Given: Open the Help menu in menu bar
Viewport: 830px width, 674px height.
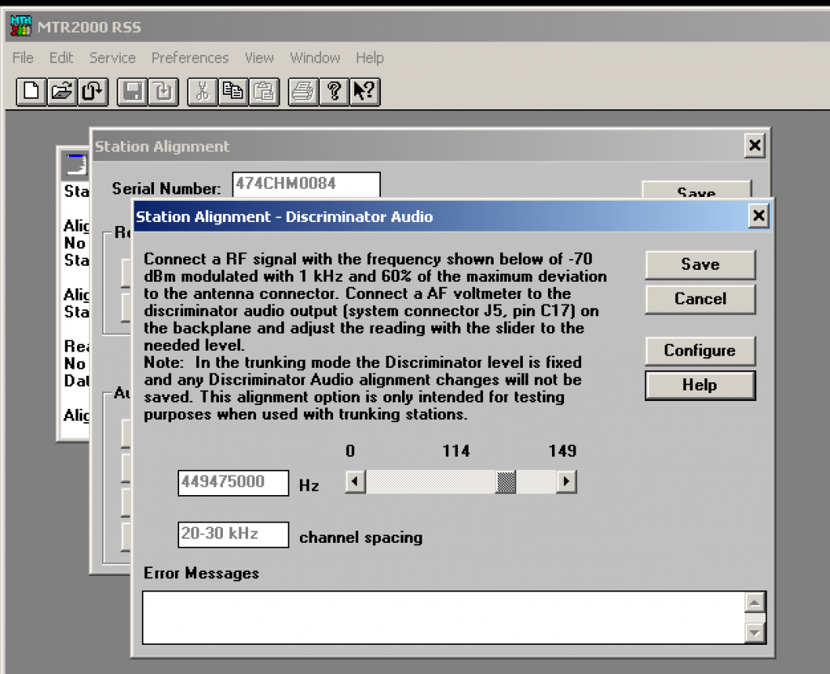Looking at the screenshot, I should 370,58.
